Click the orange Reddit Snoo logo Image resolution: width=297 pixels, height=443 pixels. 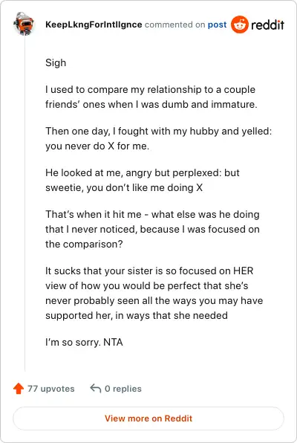point(239,25)
